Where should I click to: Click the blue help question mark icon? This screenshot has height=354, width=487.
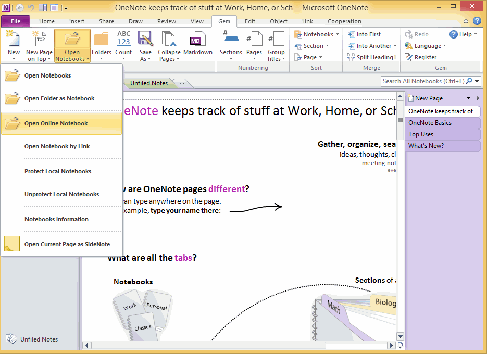point(477,21)
